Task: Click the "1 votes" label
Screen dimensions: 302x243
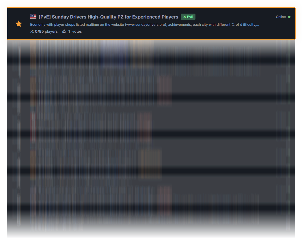Action: (75, 31)
